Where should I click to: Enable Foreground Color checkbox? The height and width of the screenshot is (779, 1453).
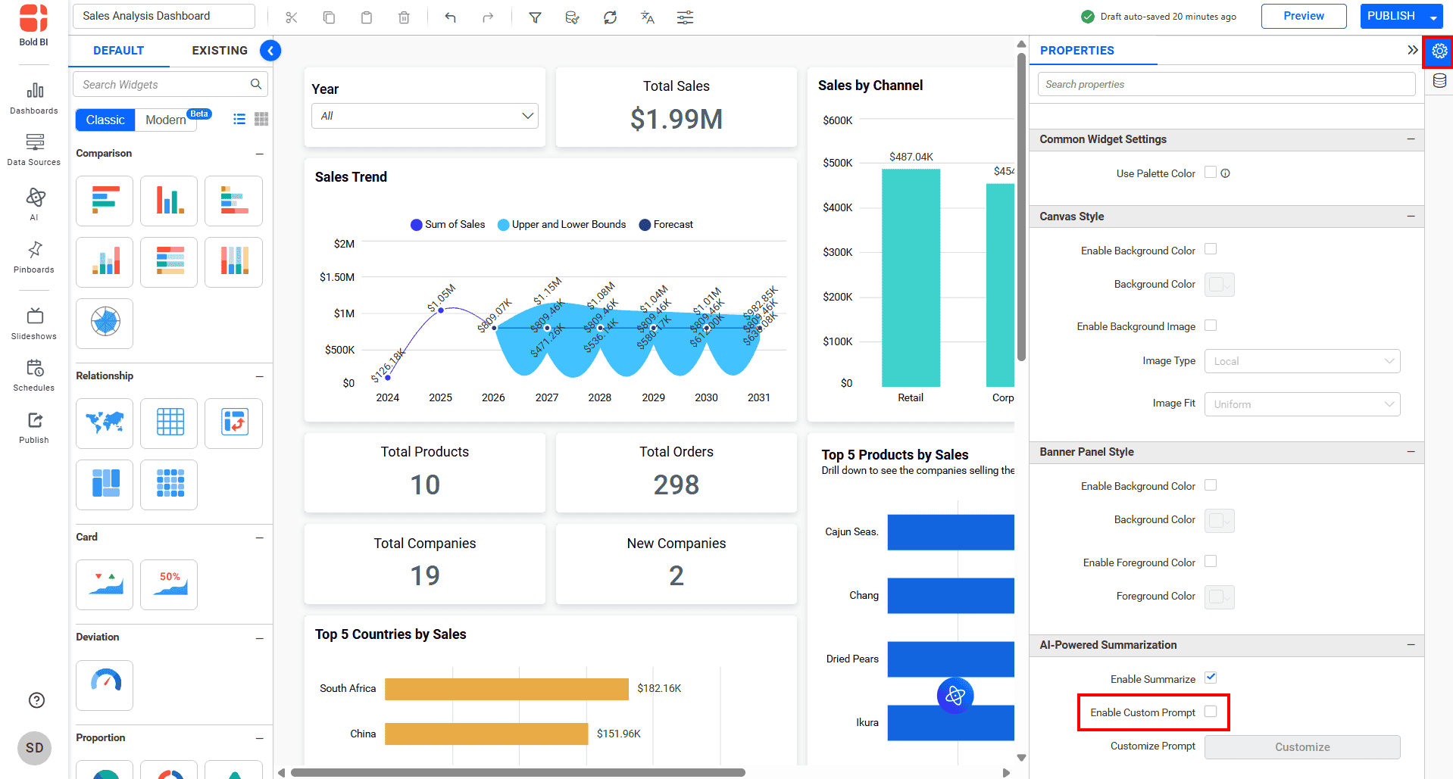pyautogui.click(x=1211, y=562)
